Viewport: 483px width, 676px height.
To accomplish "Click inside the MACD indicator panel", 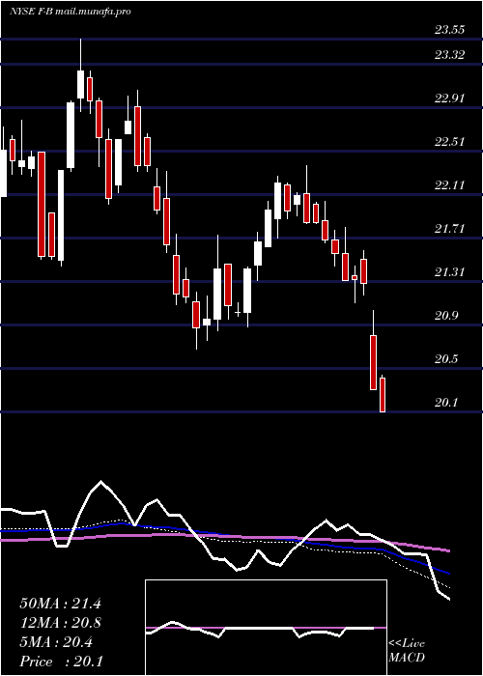I will 266,628.
